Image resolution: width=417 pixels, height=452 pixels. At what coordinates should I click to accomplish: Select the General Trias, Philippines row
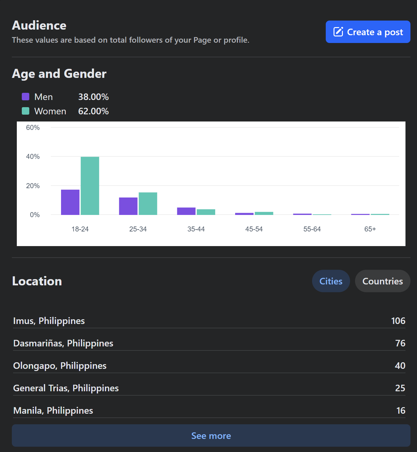point(209,388)
